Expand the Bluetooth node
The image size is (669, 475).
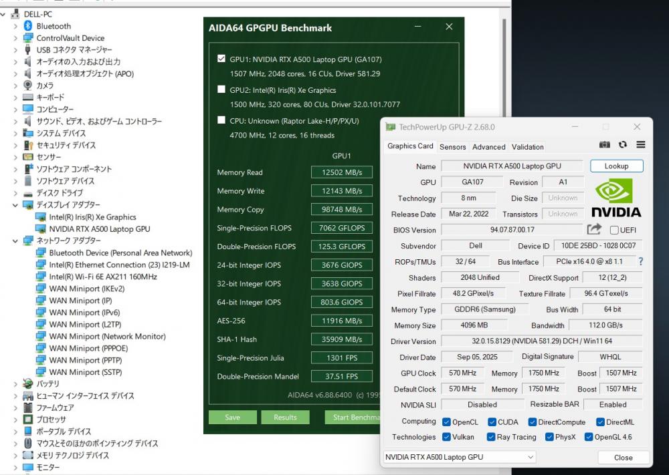(x=15, y=26)
